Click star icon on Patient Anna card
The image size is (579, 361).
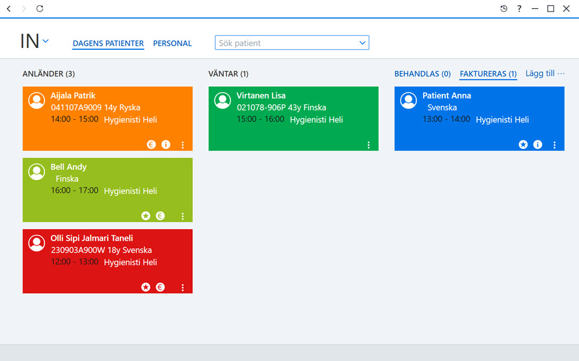pos(523,144)
